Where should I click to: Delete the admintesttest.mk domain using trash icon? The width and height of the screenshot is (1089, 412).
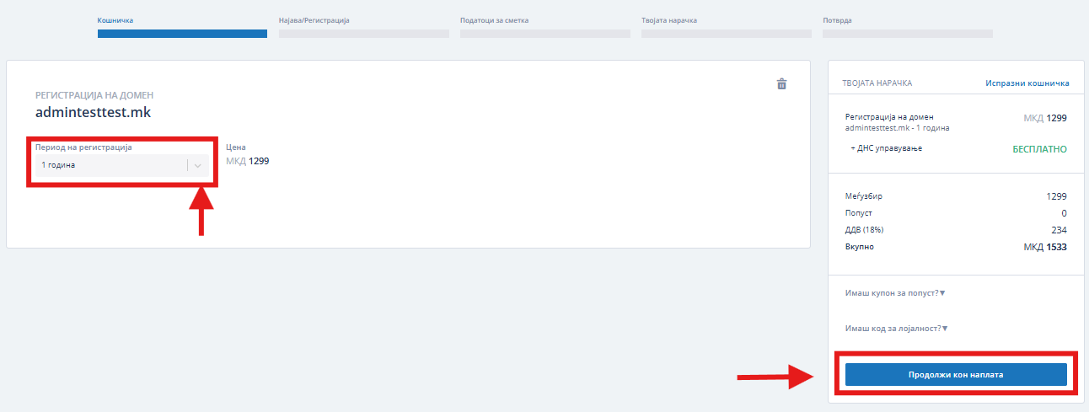pos(781,83)
